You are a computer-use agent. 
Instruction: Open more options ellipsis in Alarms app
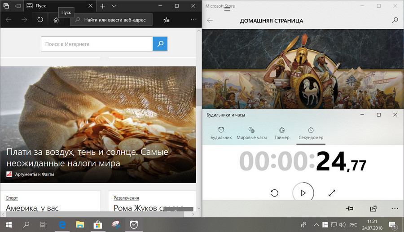pos(395,209)
